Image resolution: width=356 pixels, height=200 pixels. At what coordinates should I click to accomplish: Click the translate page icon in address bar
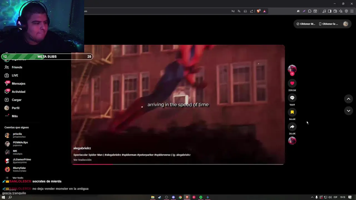click(239, 11)
